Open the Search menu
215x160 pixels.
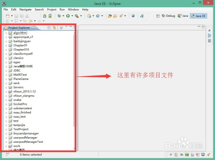pyautogui.click(x=39, y=9)
